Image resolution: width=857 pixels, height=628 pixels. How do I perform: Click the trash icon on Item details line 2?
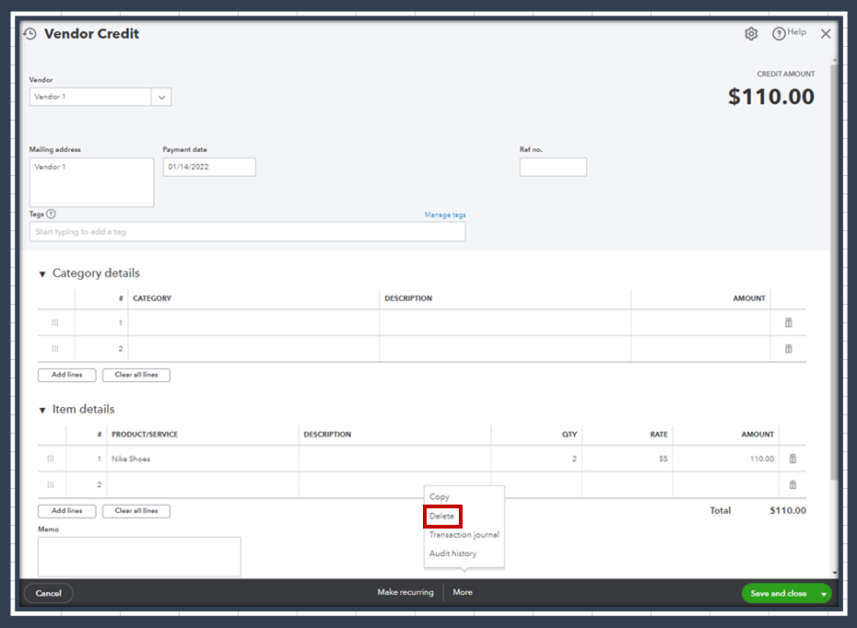791,484
